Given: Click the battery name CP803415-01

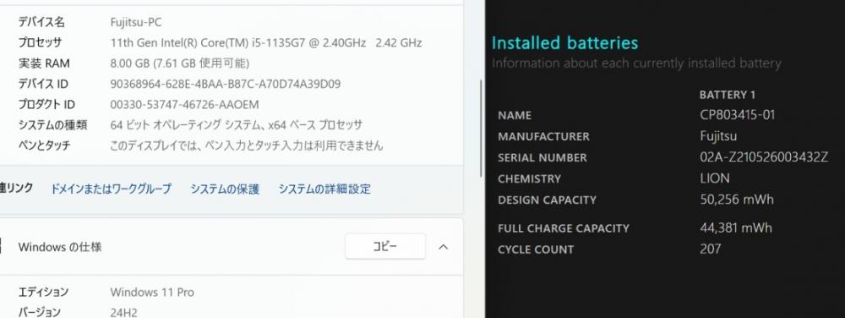Looking at the screenshot, I should 737,115.
